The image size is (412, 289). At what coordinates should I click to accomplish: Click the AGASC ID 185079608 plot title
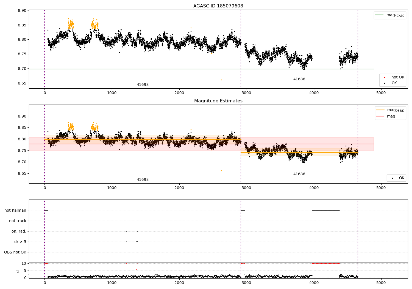(x=218, y=6)
